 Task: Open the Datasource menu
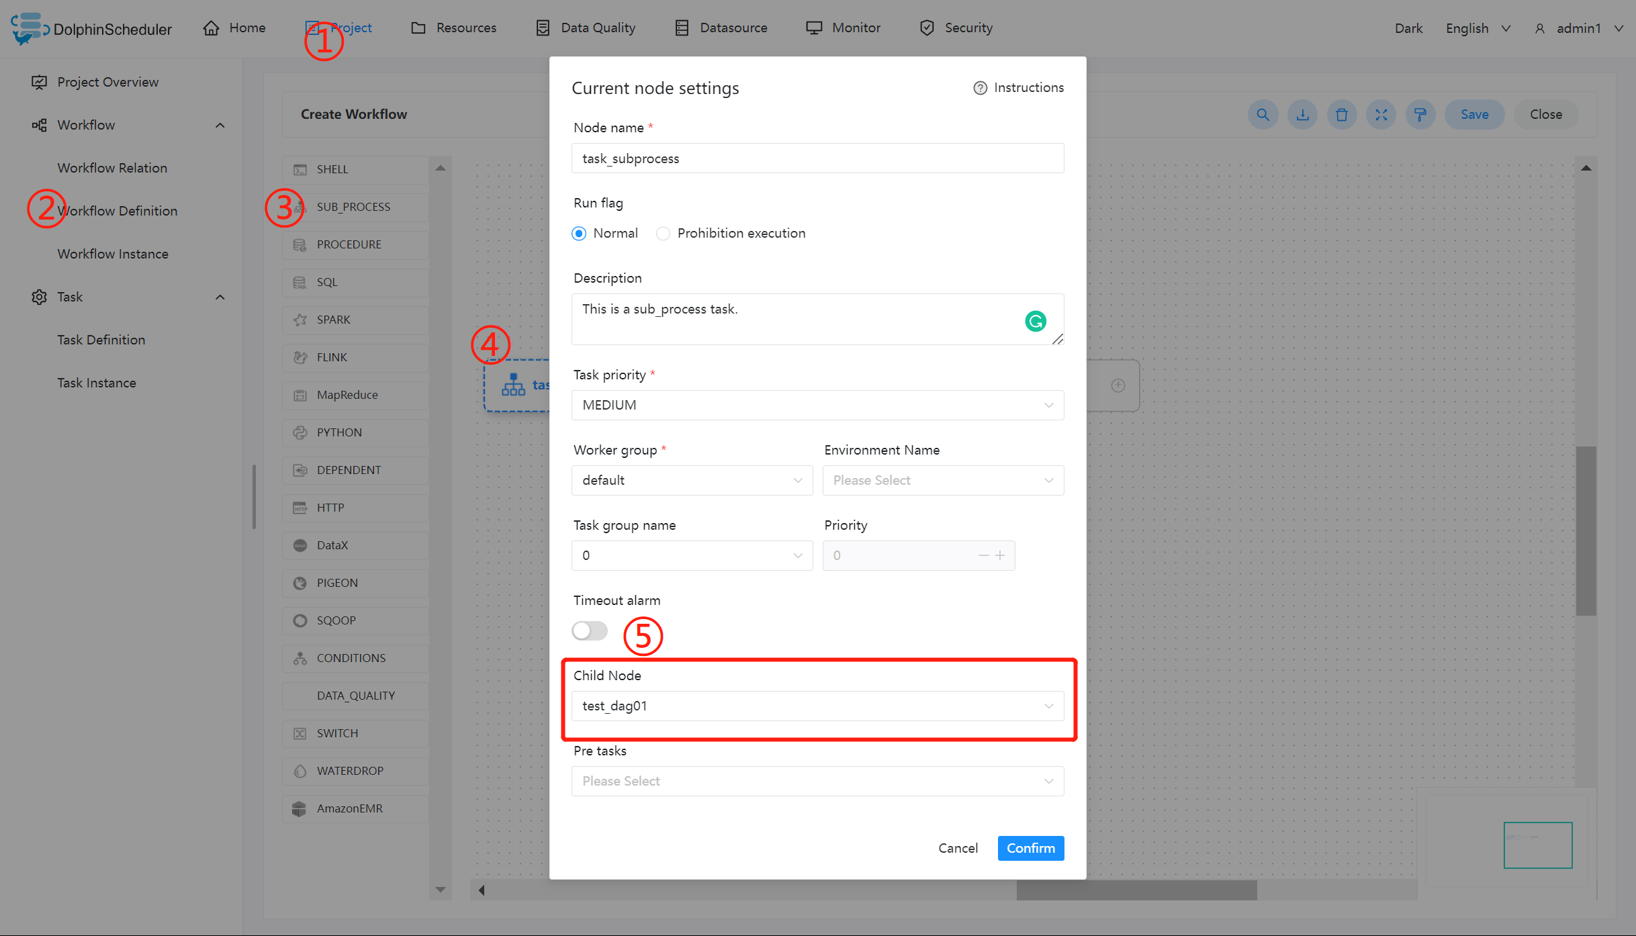point(721,28)
